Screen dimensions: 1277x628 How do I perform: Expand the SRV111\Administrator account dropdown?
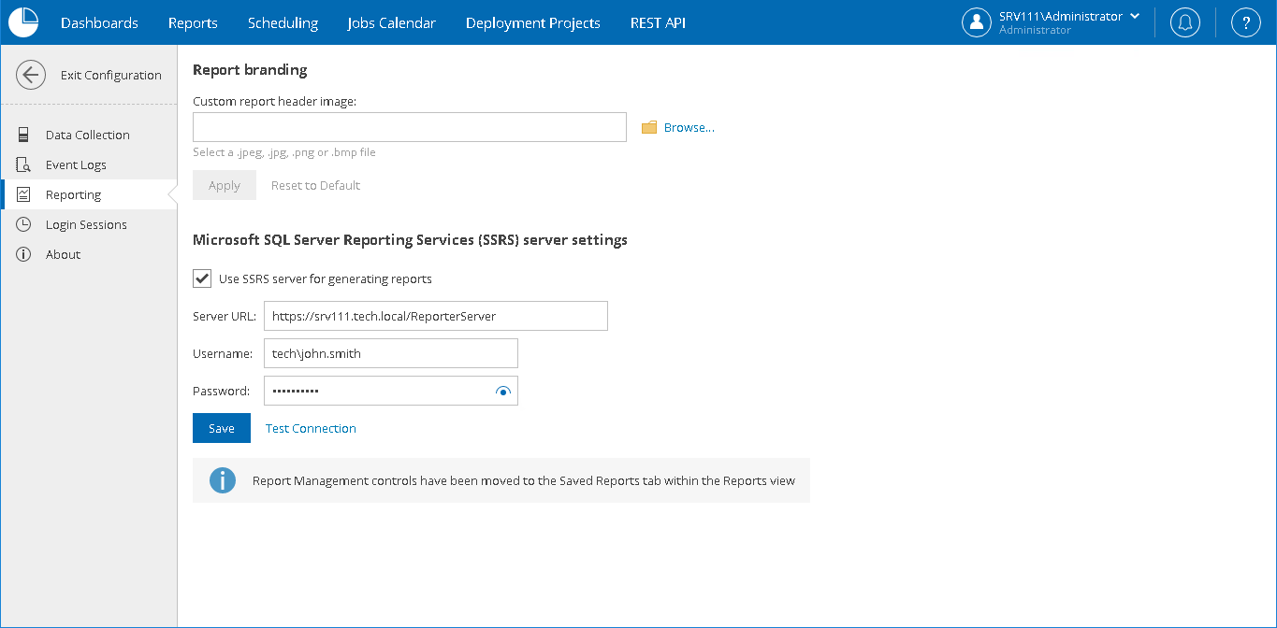[x=1134, y=15]
